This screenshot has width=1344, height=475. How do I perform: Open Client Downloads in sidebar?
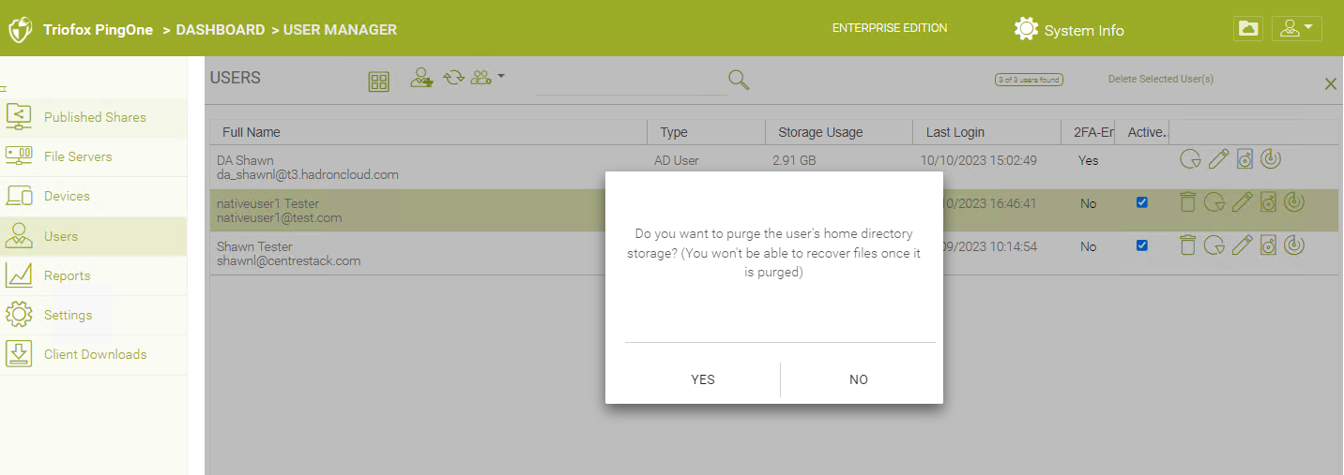click(x=93, y=354)
